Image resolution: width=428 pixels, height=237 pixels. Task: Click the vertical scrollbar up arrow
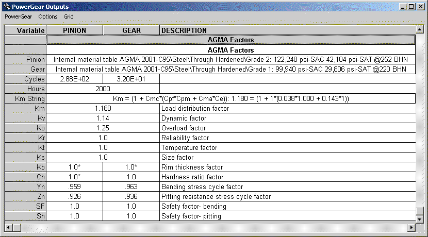point(420,29)
